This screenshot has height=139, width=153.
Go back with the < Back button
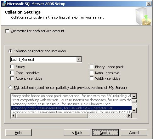pyautogui.click(x=77, y=133)
